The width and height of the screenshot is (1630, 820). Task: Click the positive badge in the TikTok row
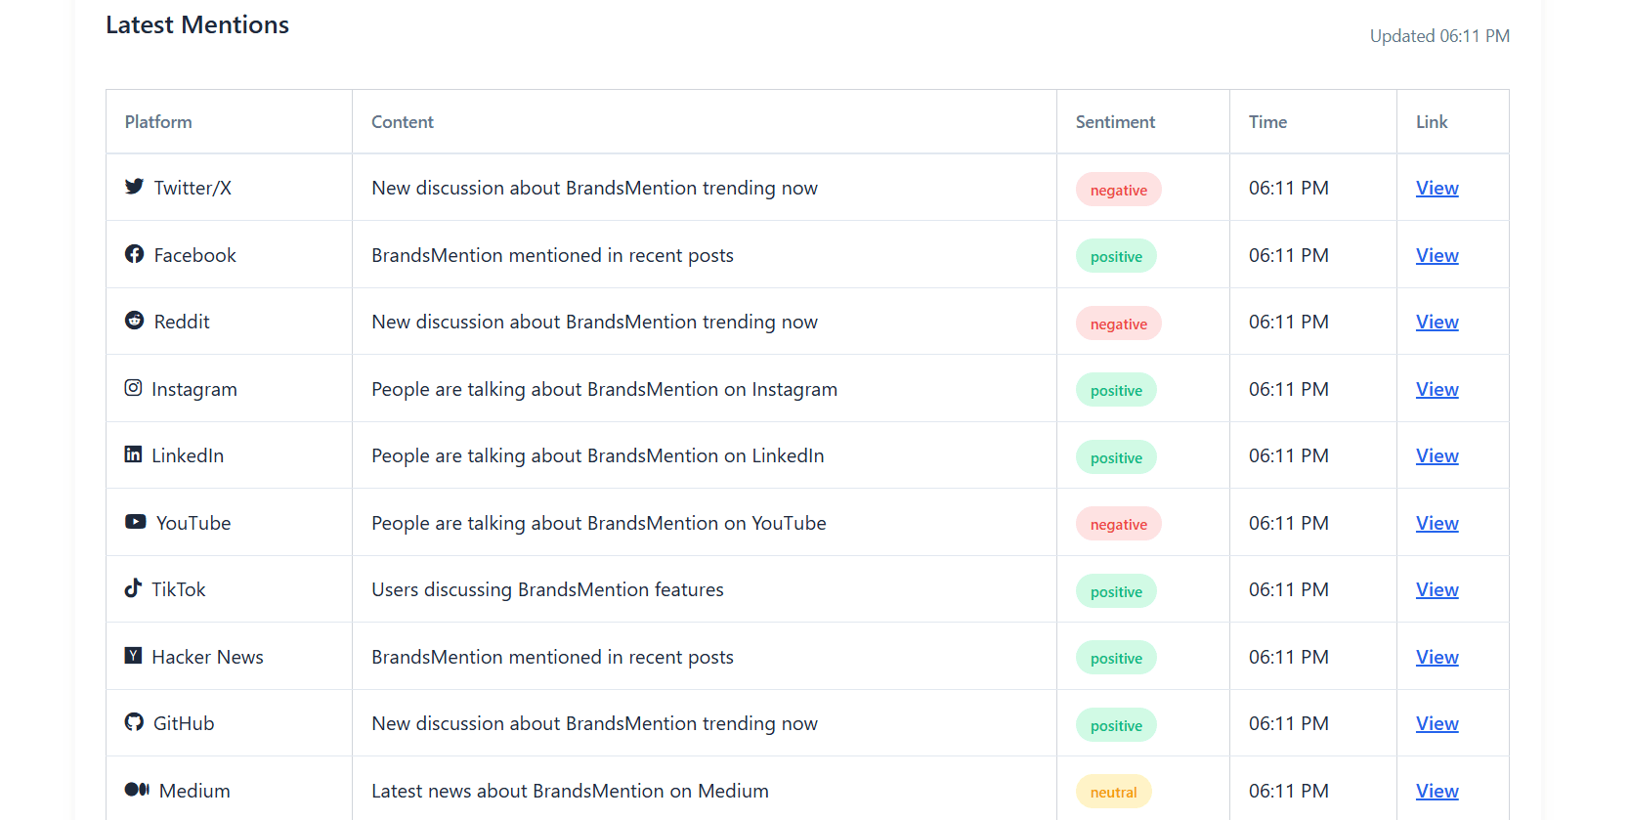[1116, 591]
